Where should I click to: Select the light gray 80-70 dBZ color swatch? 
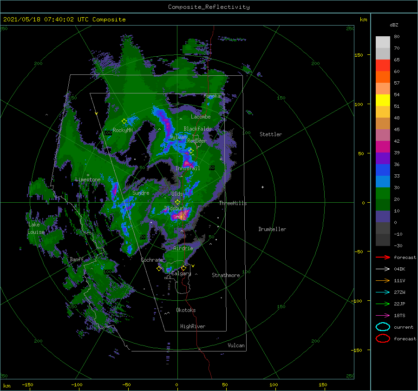pos(383,42)
